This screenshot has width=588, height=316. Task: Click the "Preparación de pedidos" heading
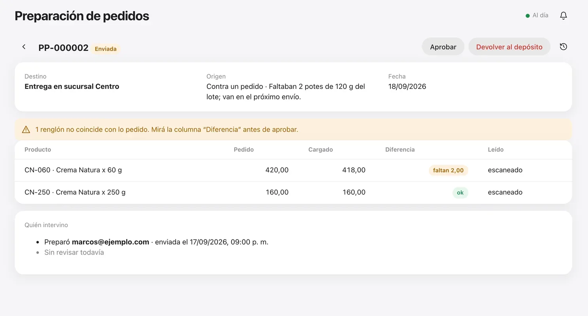coord(82,16)
